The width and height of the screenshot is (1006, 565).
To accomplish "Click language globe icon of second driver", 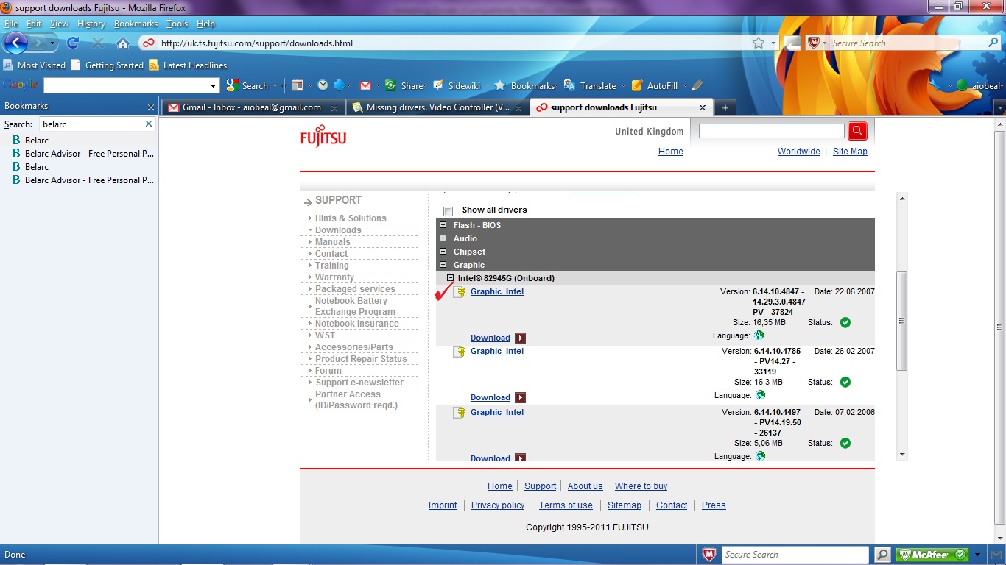I will (x=760, y=395).
